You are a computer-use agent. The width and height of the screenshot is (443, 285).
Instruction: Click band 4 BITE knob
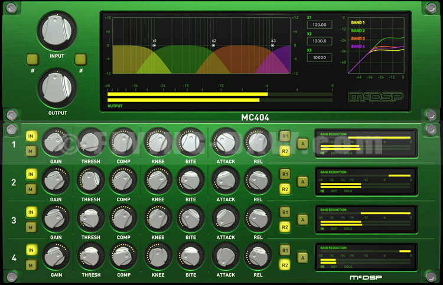190,256
